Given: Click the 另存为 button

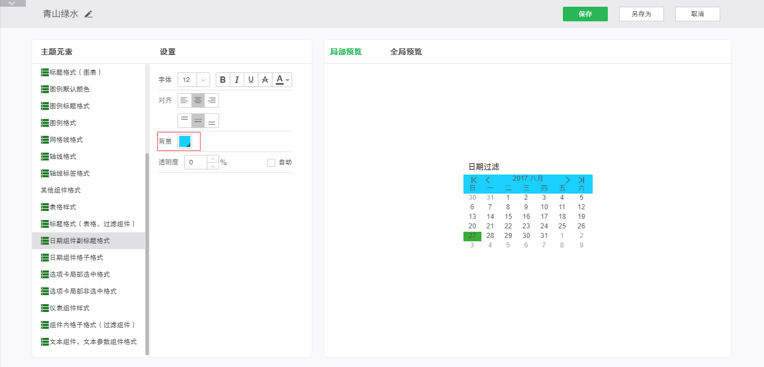Looking at the screenshot, I should tap(641, 14).
